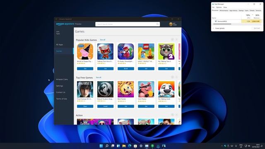Switch to Startup tab in Task Manager
Screen dimensions: 265x149
241,11
